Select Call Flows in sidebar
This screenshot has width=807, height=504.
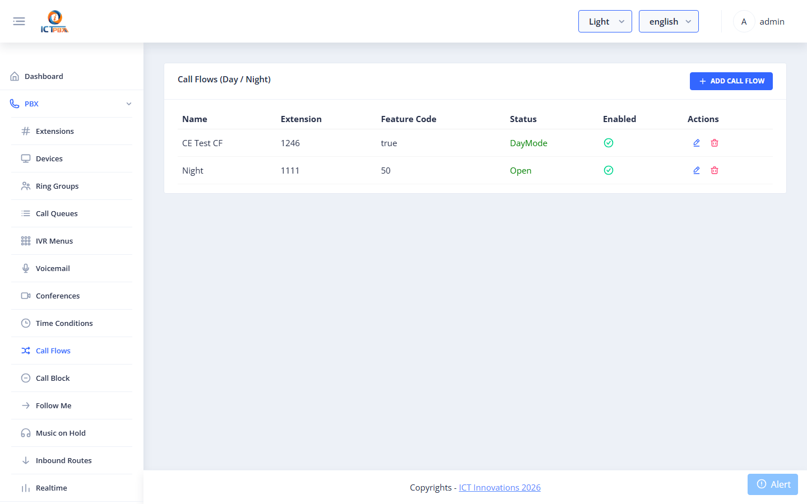(53, 351)
